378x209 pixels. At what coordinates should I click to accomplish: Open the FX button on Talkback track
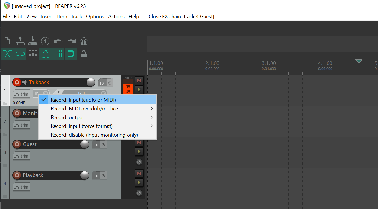(102, 83)
